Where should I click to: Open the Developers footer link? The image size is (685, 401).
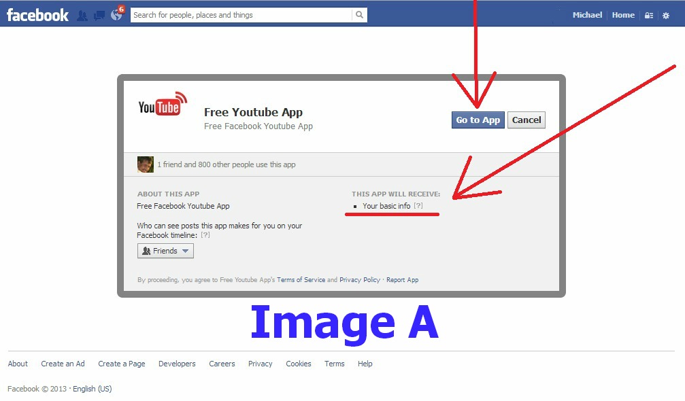pos(177,364)
